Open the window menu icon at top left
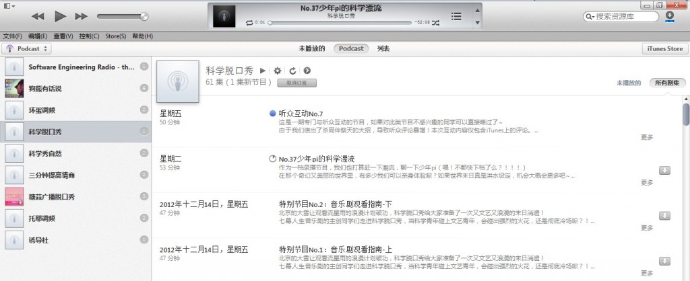This screenshot has height=281, width=690. point(9,5)
